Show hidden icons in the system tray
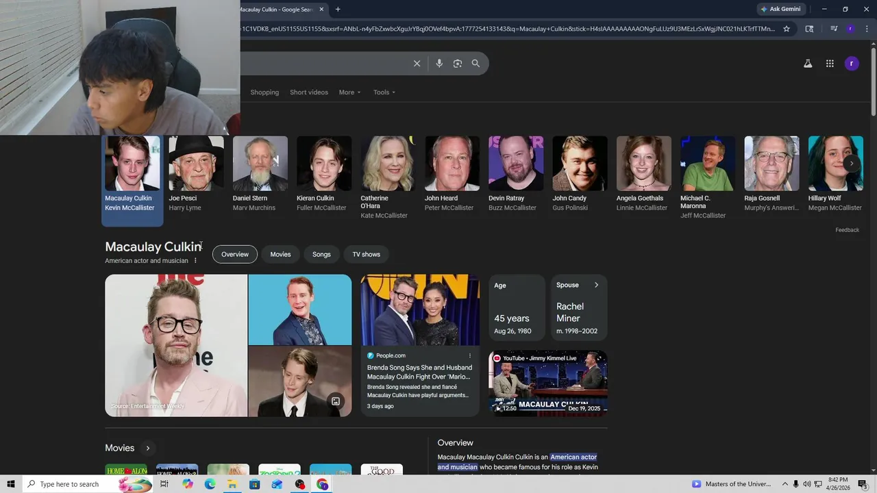Screen dimensions: 877x493 (x=785, y=484)
